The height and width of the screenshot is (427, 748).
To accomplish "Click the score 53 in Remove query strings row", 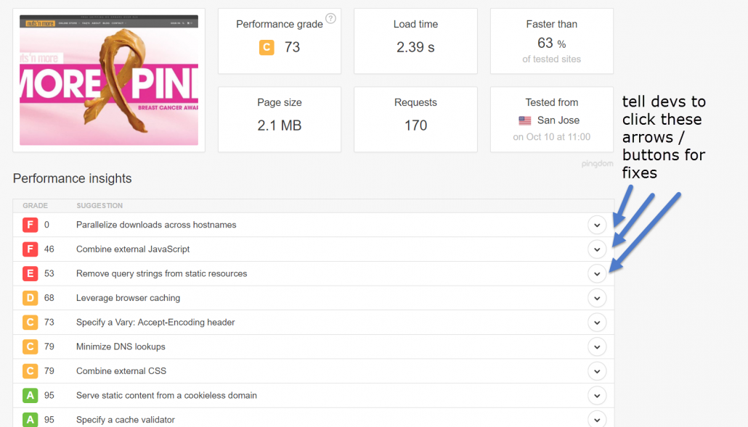I will [x=49, y=273].
